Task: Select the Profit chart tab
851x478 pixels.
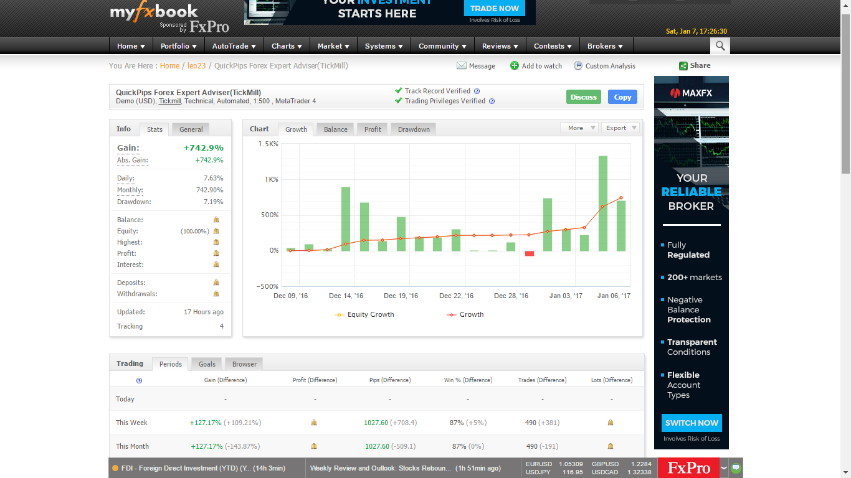Action: (373, 129)
